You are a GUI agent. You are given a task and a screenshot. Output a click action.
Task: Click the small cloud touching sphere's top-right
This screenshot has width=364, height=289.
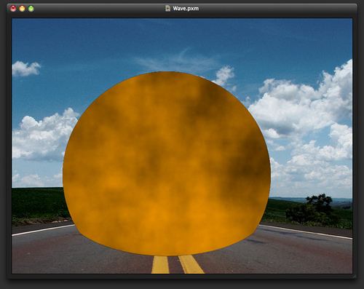coord(224,76)
